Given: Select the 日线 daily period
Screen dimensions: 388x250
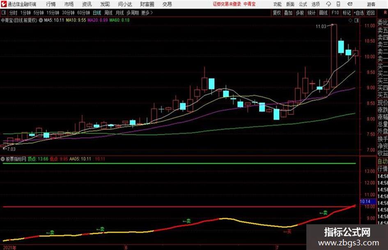Looking at the screenshot, I should pos(97,13).
